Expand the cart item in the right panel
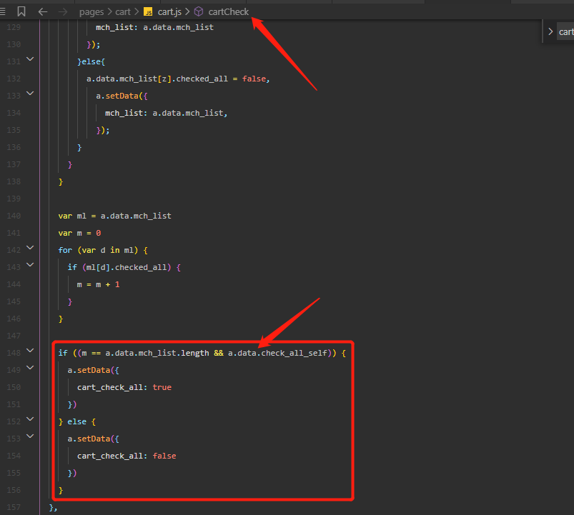 [x=550, y=31]
